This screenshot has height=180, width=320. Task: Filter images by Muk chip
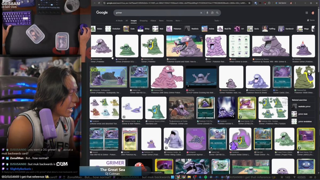tap(159, 29)
